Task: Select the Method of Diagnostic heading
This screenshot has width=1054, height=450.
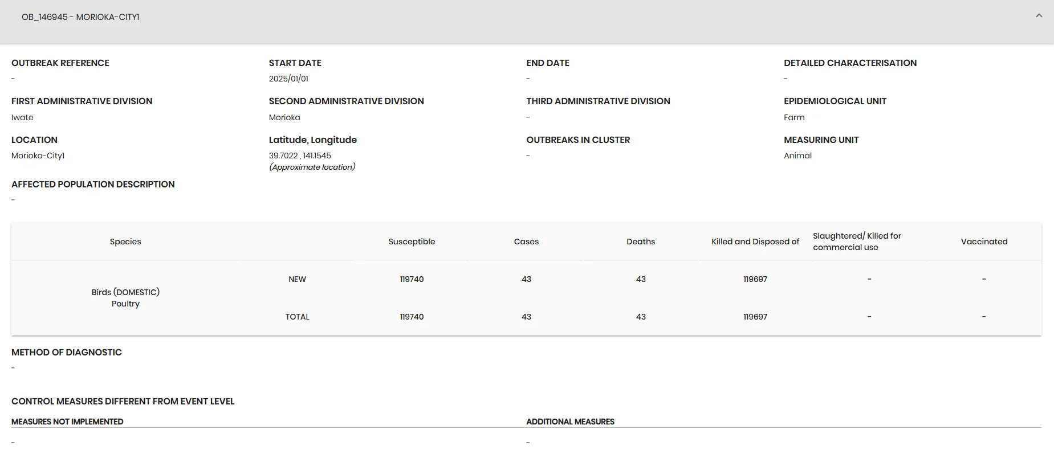Action: [x=67, y=353]
